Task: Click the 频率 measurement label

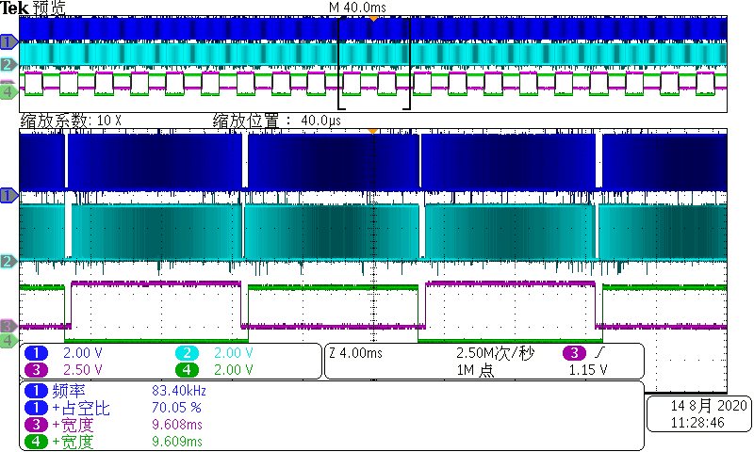Action: click(69, 391)
